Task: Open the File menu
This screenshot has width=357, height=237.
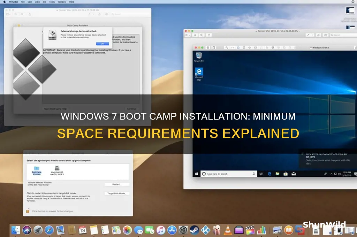Action: 23,2
